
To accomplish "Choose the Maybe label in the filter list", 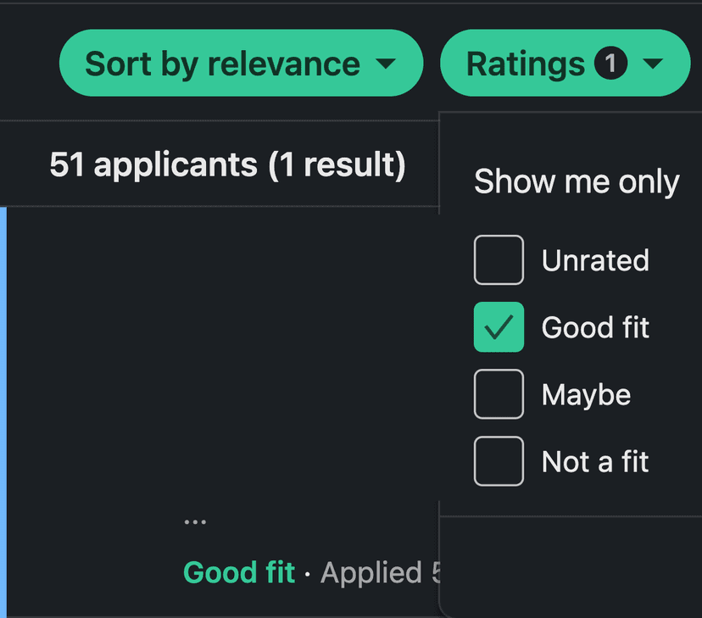I will tap(586, 394).
